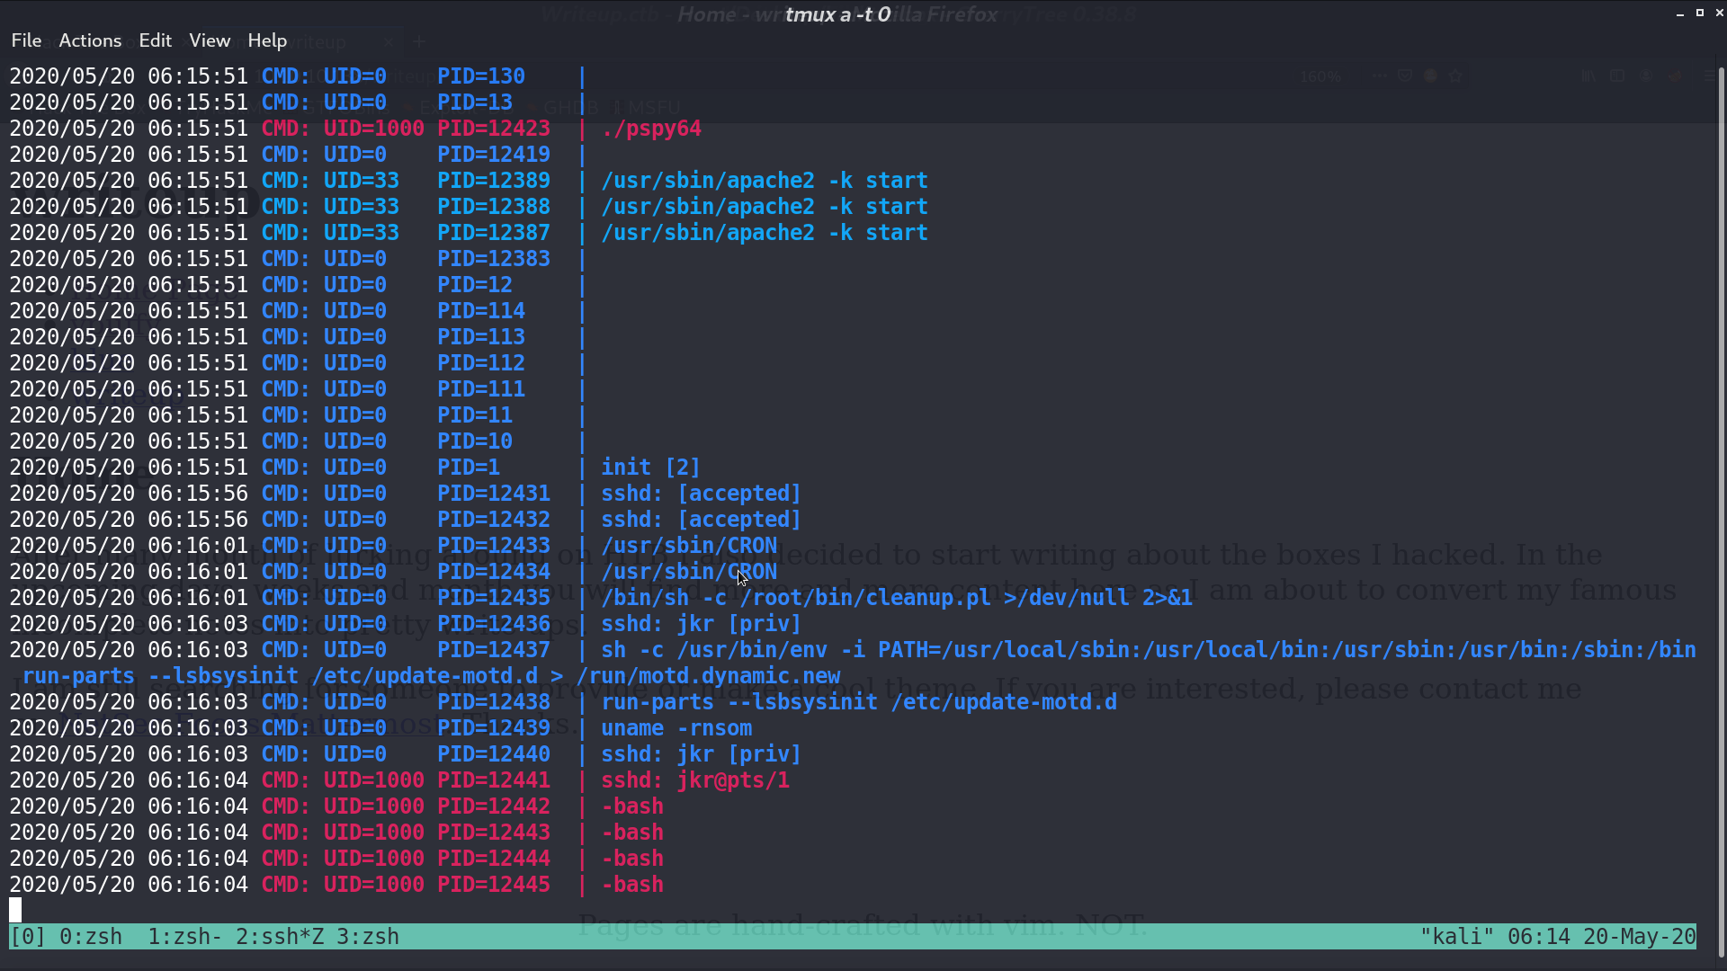
Task: Maximize the terminal window
Action: (x=1700, y=13)
